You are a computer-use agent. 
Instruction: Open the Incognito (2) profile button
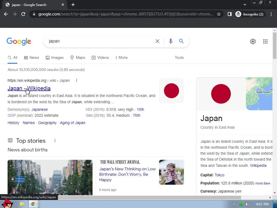(250, 14)
